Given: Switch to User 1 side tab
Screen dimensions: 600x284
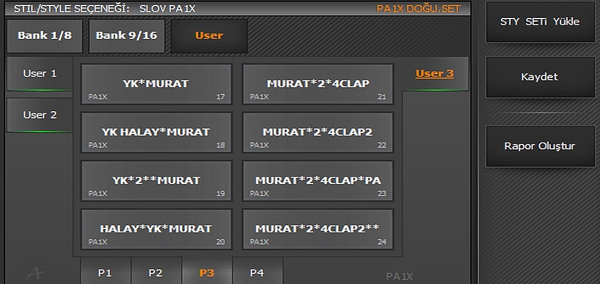Looking at the screenshot, I should coord(40,74).
